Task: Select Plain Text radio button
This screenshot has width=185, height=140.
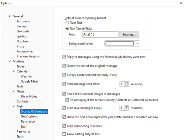Action: pos(67,23)
